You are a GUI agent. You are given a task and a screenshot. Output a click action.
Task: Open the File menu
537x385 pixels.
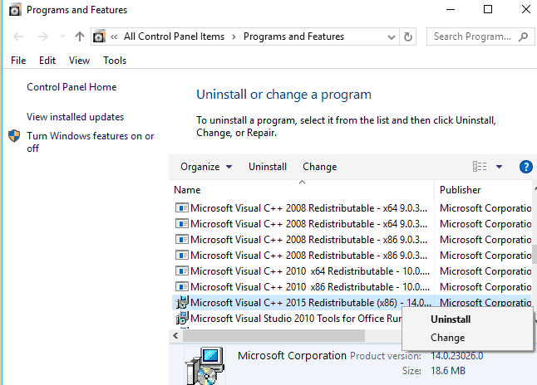click(x=18, y=61)
